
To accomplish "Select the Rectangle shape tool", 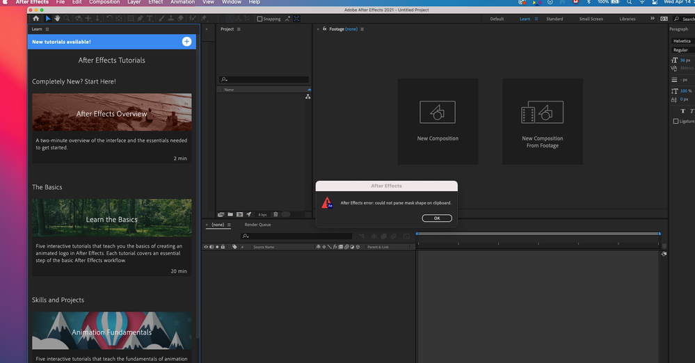I will (131, 19).
